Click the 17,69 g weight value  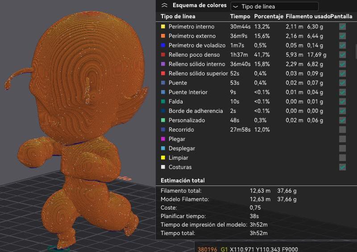click(317, 55)
